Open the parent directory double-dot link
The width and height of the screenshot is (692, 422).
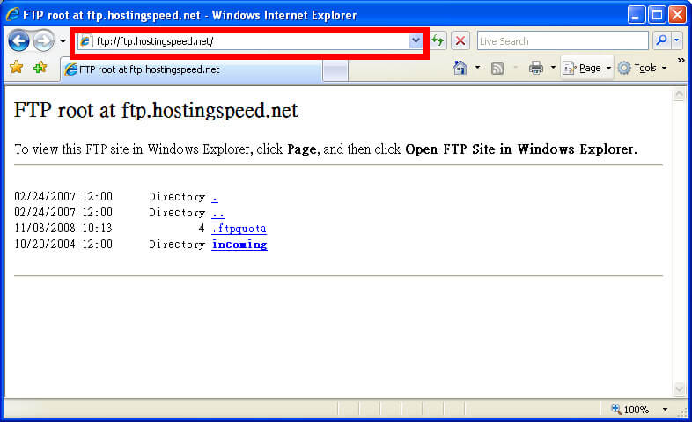pyautogui.click(x=218, y=213)
